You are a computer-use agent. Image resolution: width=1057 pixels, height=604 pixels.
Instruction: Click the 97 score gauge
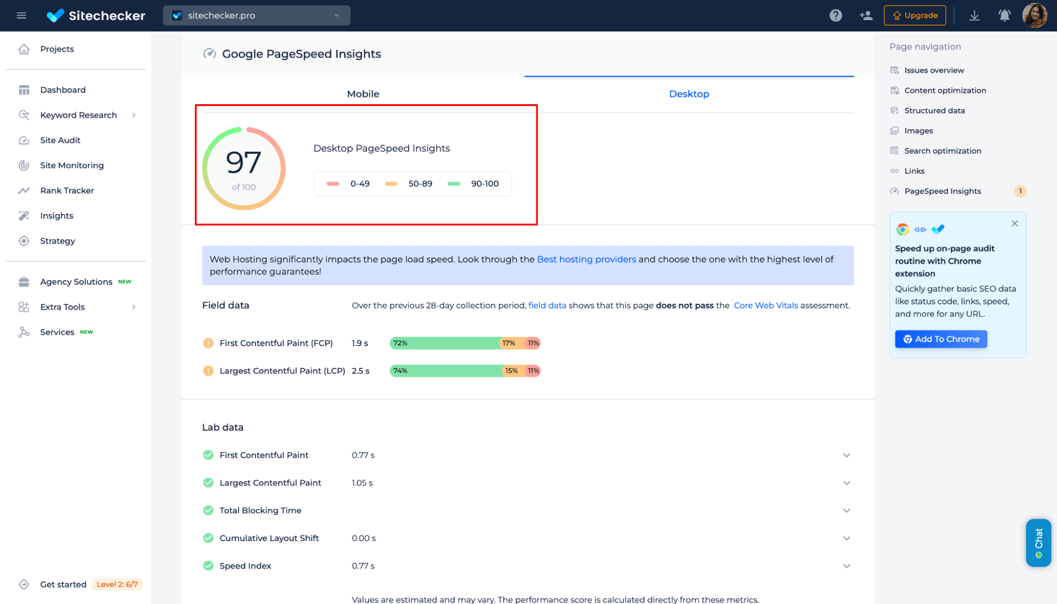pyautogui.click(x=244, y=169)
